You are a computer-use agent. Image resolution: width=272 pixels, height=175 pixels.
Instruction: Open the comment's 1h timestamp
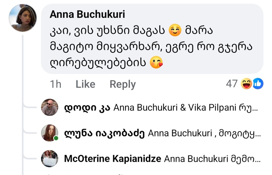(x=56, y=84)
